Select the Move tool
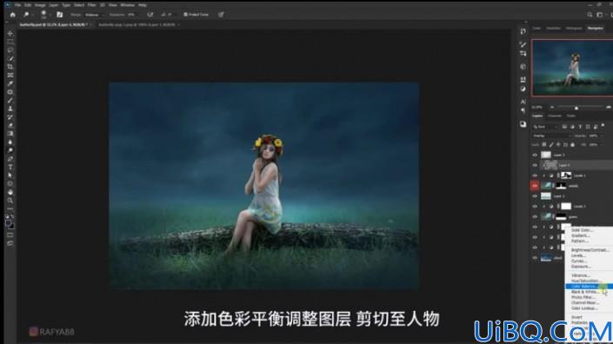The height and width of the screenshot is (344, 613). pos(10,34)
